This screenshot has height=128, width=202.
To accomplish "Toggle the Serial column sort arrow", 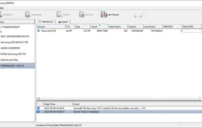I will pos(100,25).
